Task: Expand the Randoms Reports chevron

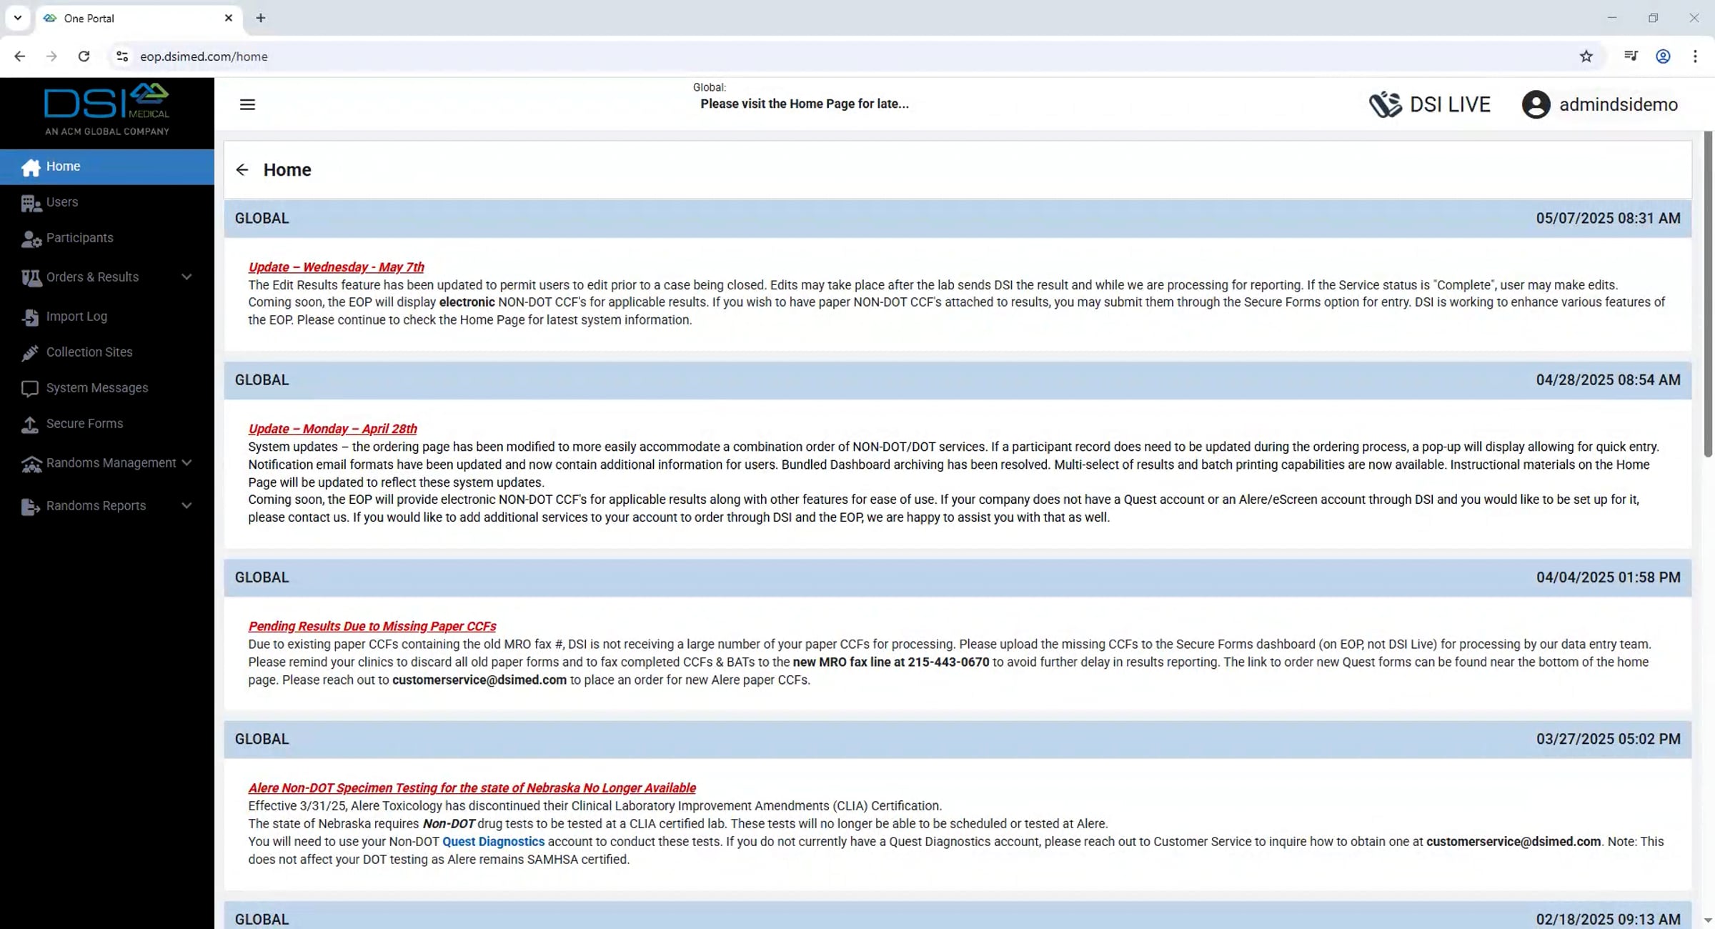Action: (187, 505)
